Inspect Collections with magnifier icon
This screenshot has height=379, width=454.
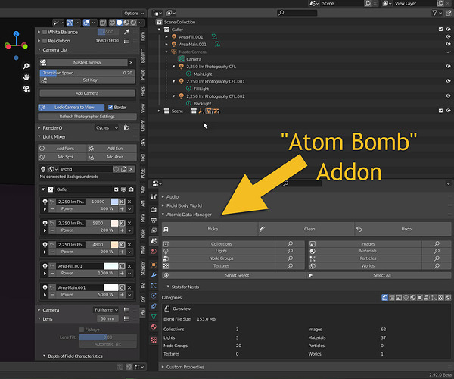click(x=290, y=244)
